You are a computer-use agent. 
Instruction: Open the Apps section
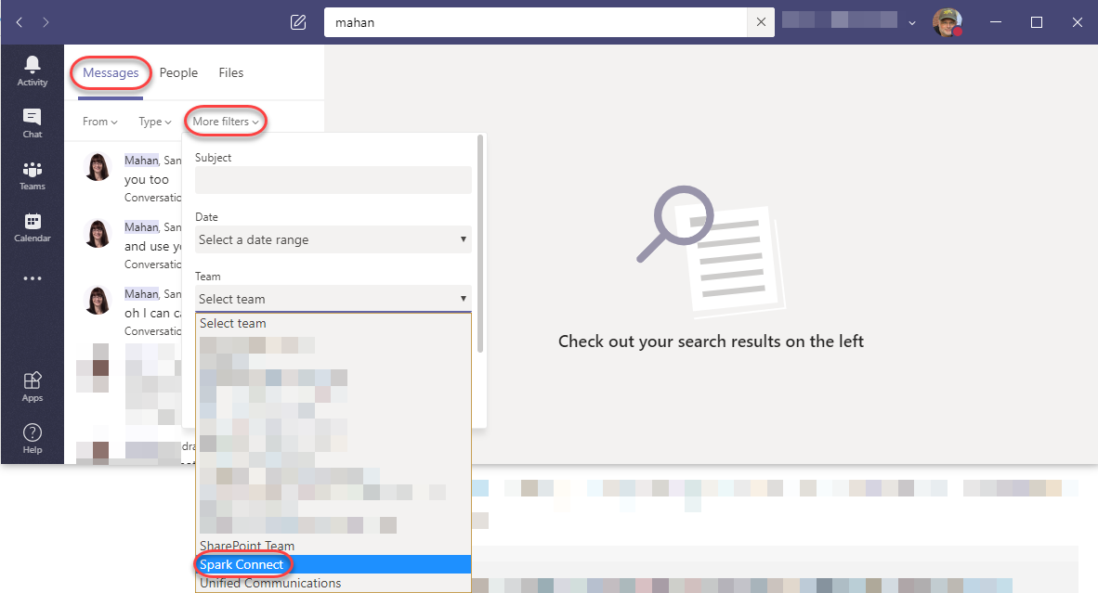click(x=32, y=382)
